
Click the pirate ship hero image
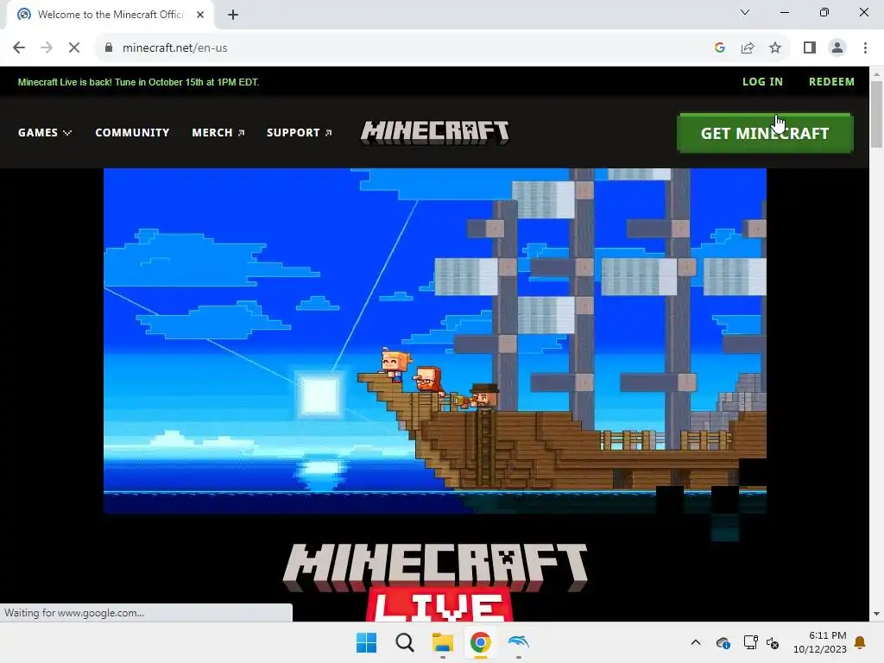pos(435,341)
